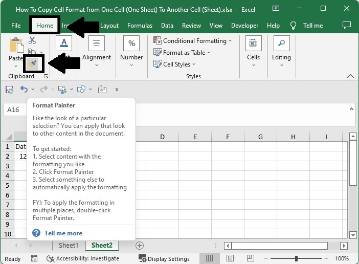This screenshot has width=359, height=264.
Task: Click Accessibility: Investigate in status bar
Action: coord(82,258)
